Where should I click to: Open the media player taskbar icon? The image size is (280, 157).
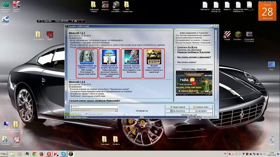(x=19, y=154)
